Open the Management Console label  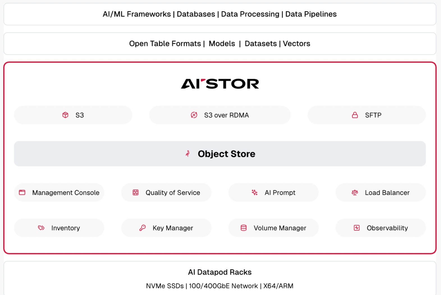tap(66, 193)
